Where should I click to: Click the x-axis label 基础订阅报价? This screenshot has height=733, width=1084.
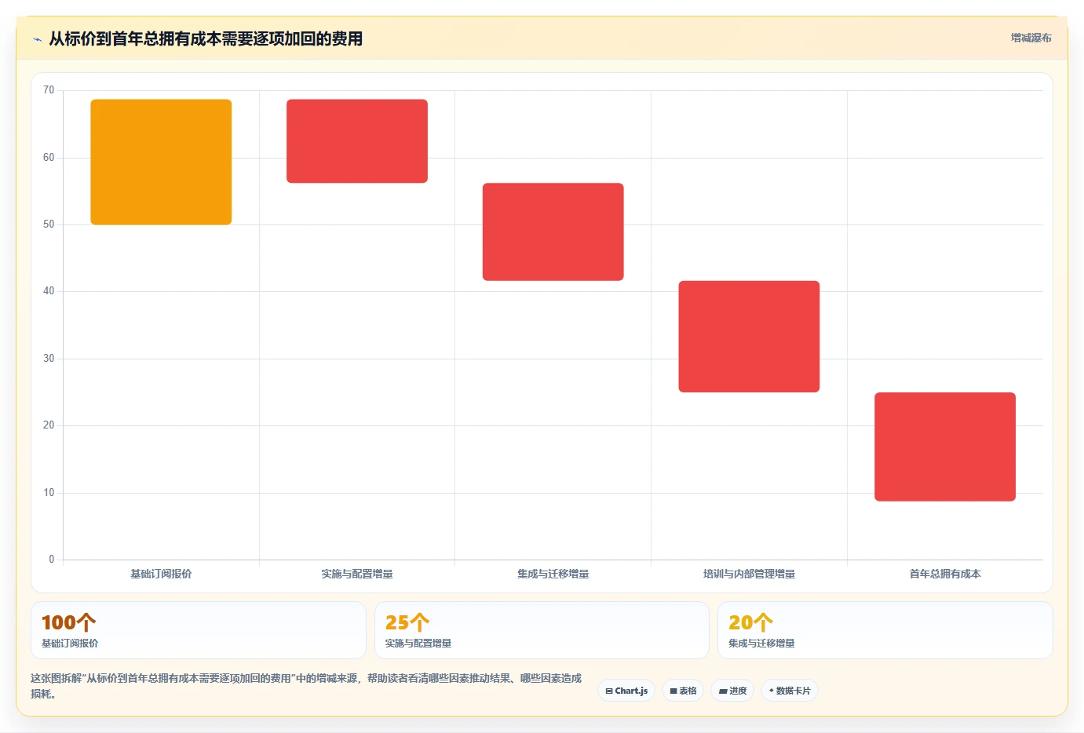[x=161, y=574]
